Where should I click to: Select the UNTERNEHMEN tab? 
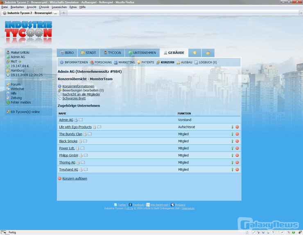[x=142, y=53]
